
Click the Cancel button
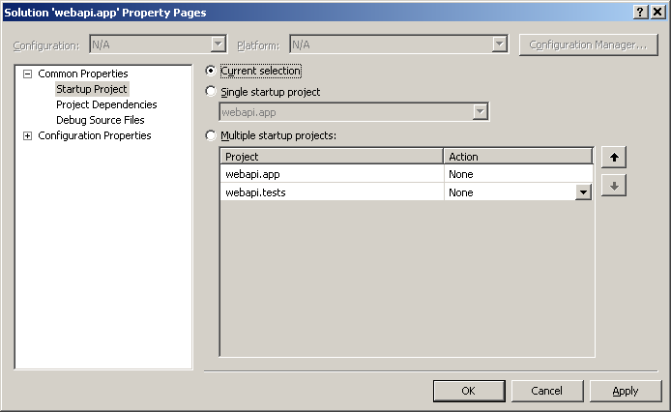pos(547,391)
